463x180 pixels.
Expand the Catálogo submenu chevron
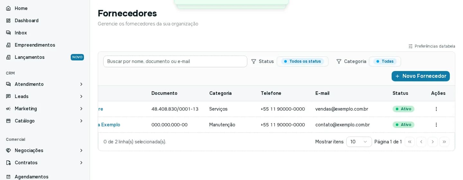pos(81,121)
